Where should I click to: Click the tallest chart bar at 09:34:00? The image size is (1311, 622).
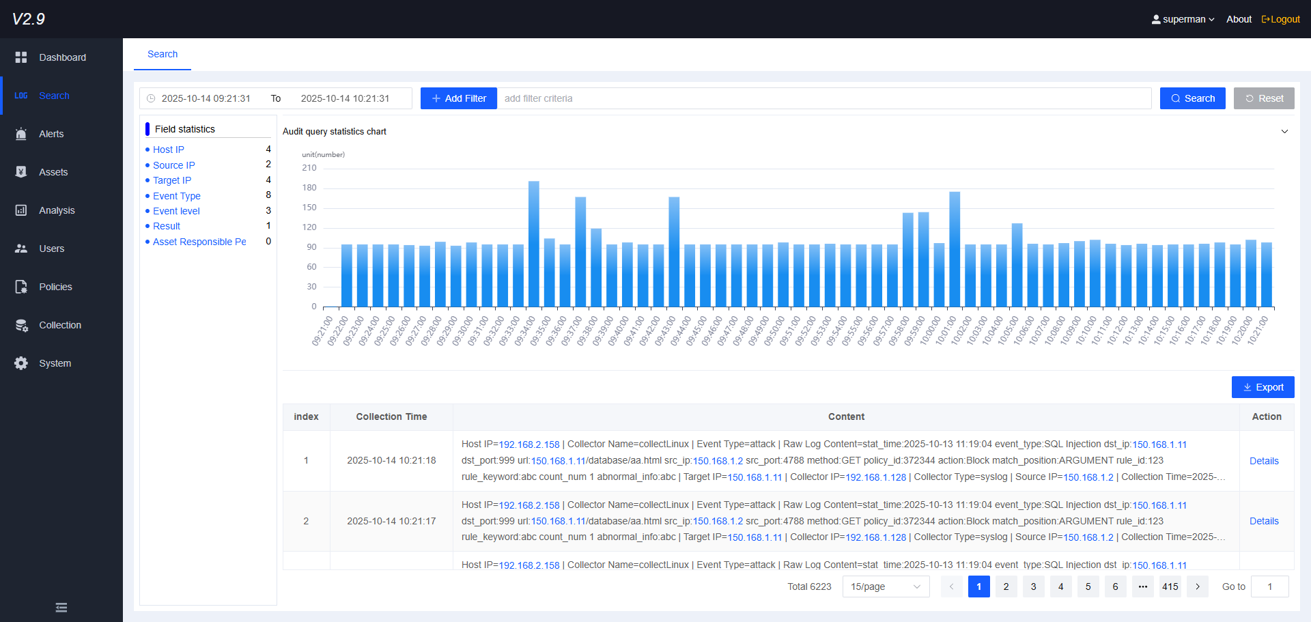coord(534,244)
